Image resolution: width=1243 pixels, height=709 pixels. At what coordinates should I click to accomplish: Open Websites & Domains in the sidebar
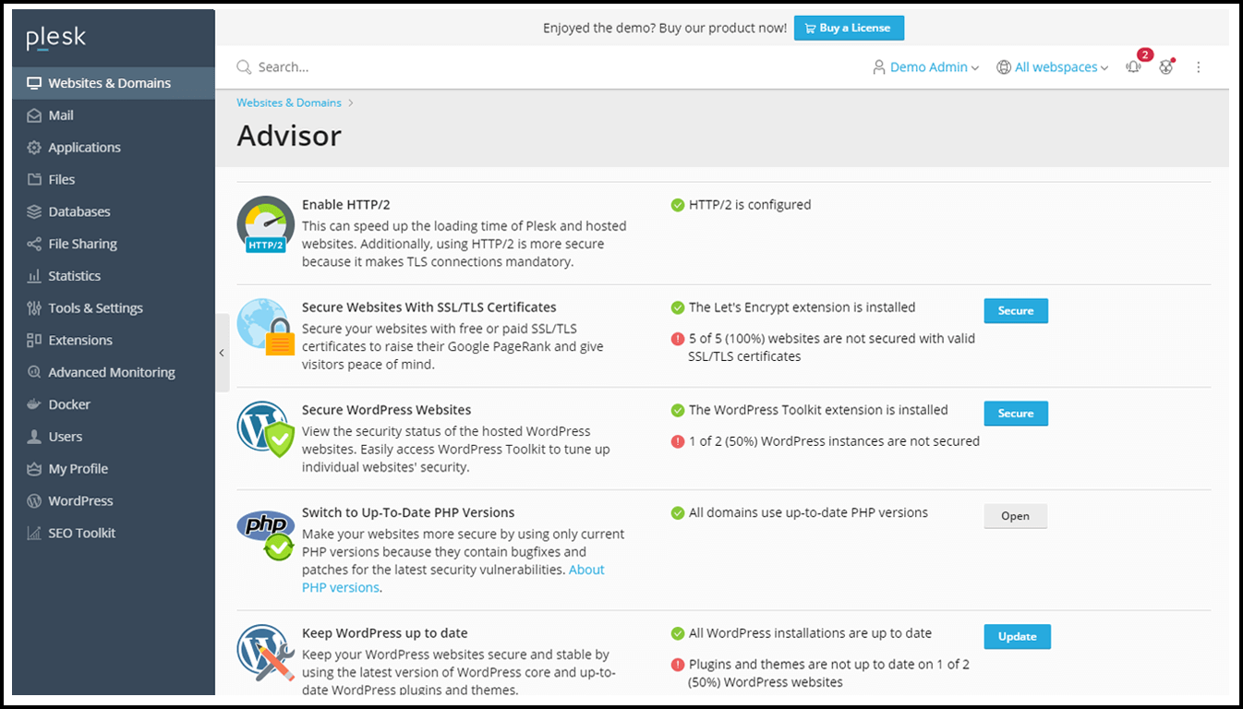[114, 83]
